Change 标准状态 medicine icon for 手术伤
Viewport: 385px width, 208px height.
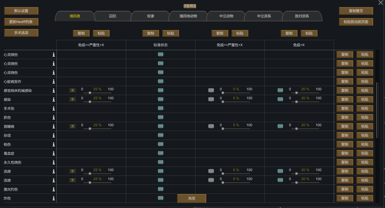(161, 108)
